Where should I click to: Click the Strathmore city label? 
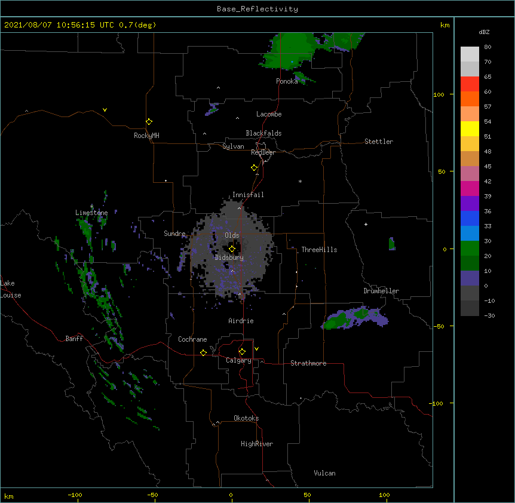click(x=308, y=363)
